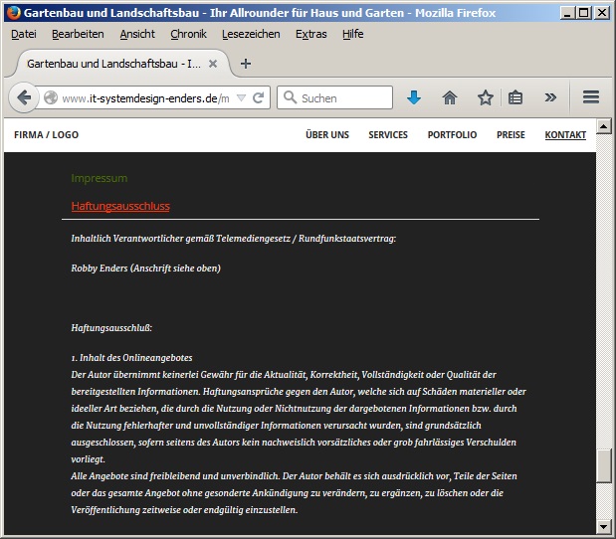The width and height of the screenshot is (616, 539).
Task: Open a new tab with plus button
Action: [246, 63]
